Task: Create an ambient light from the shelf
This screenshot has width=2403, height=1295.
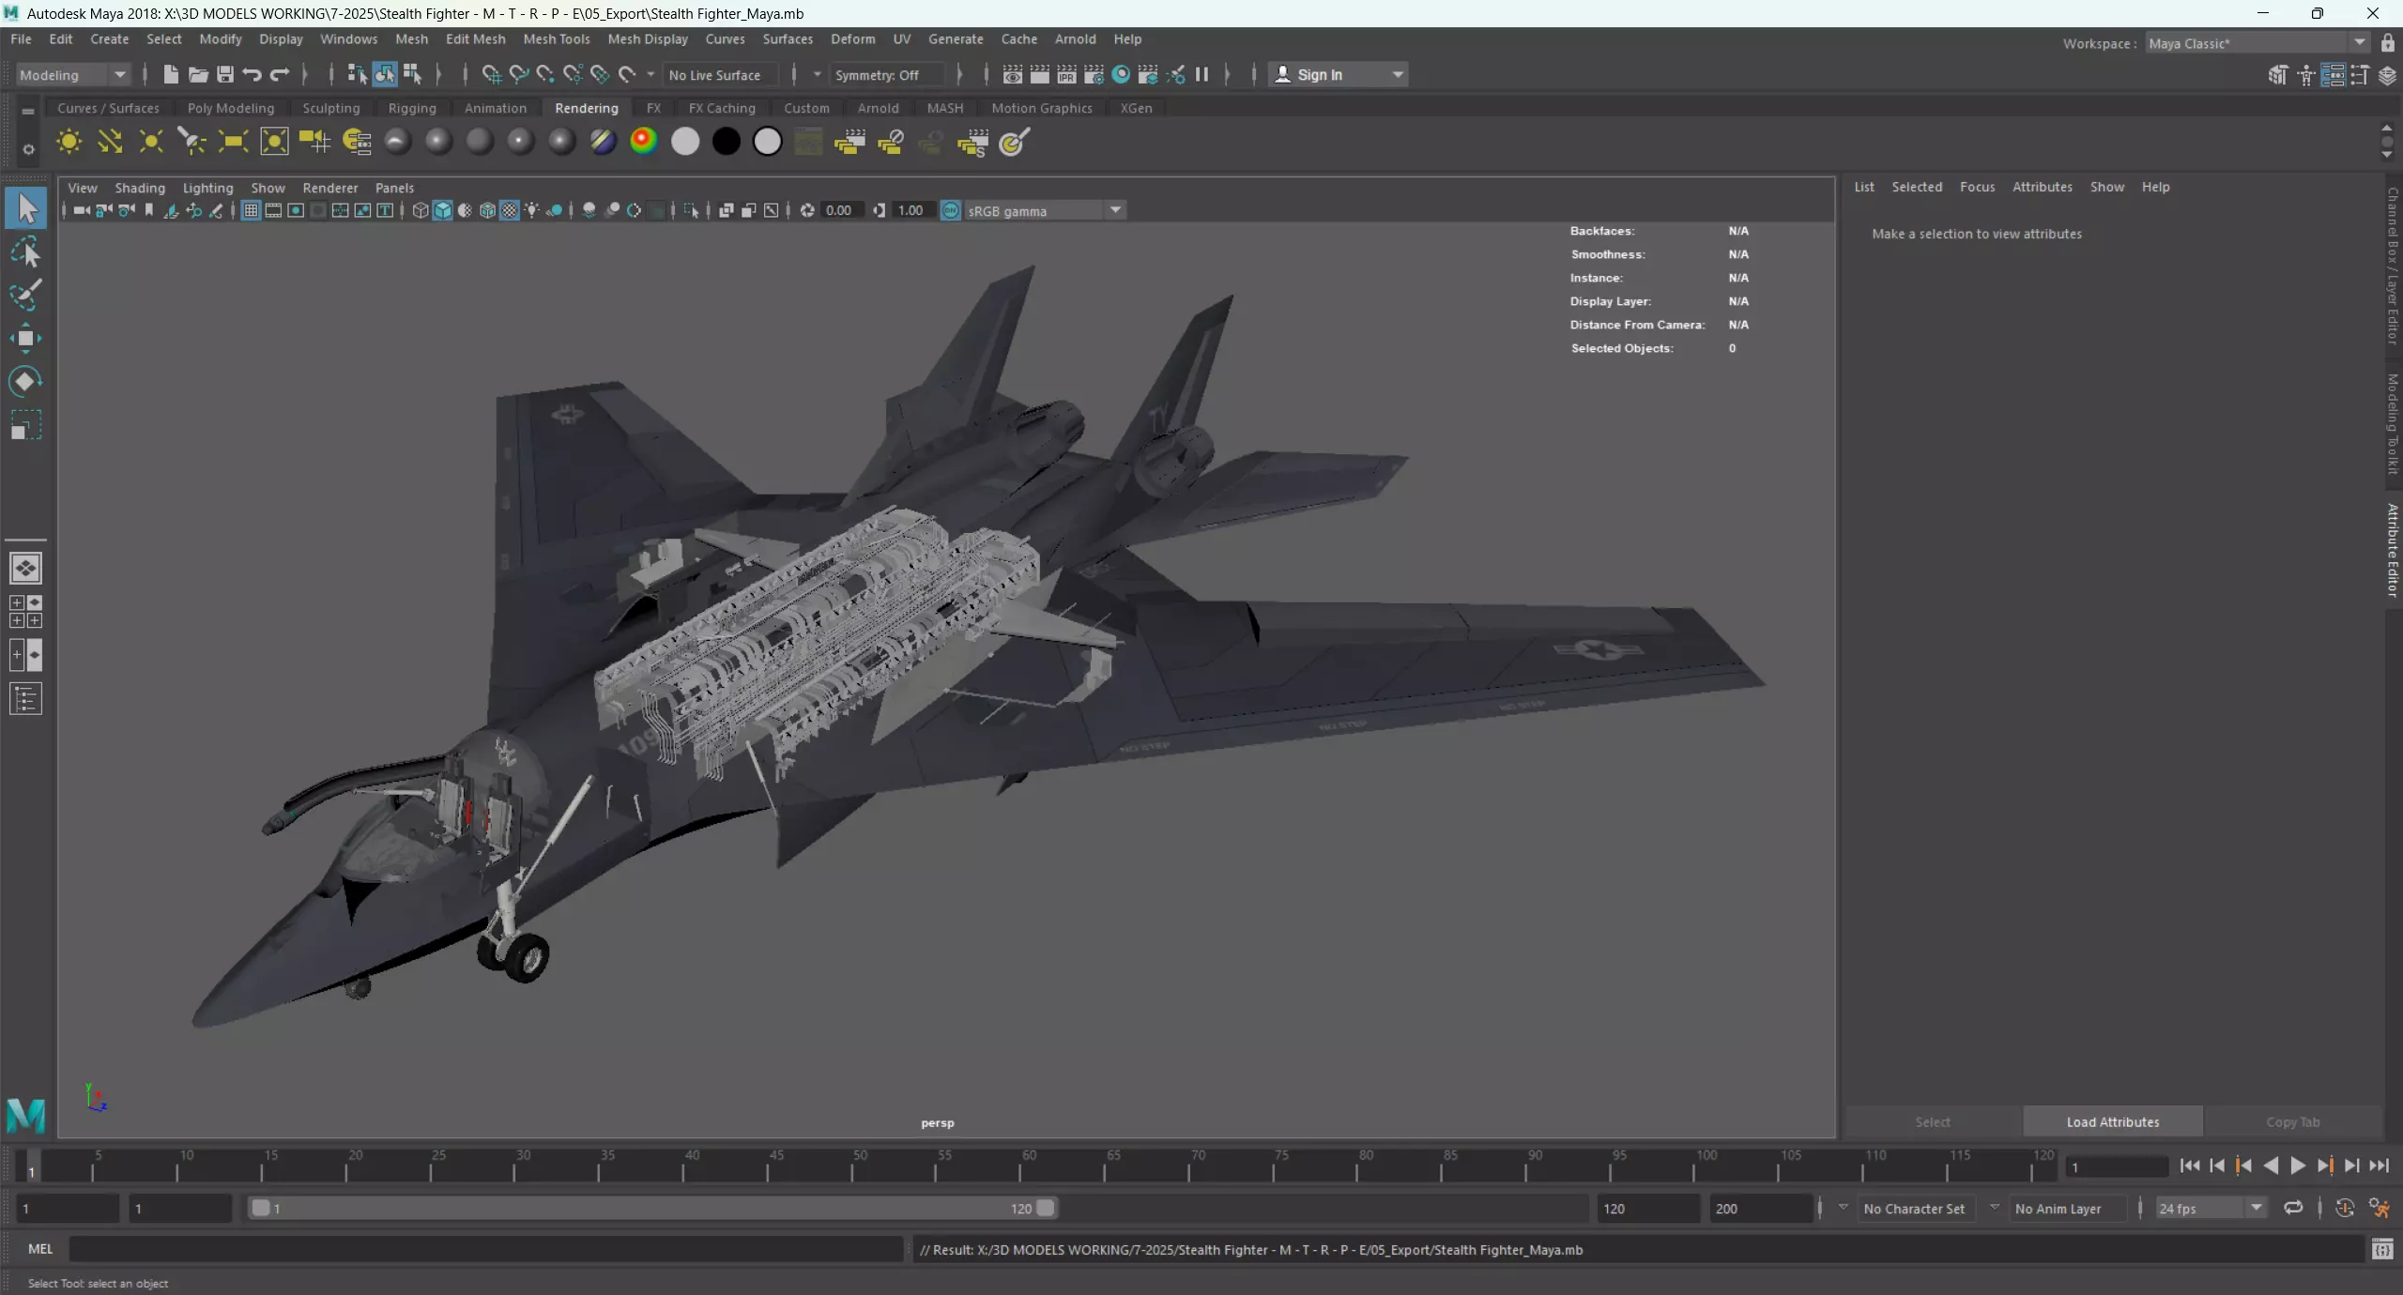Action: coord(69,142)
